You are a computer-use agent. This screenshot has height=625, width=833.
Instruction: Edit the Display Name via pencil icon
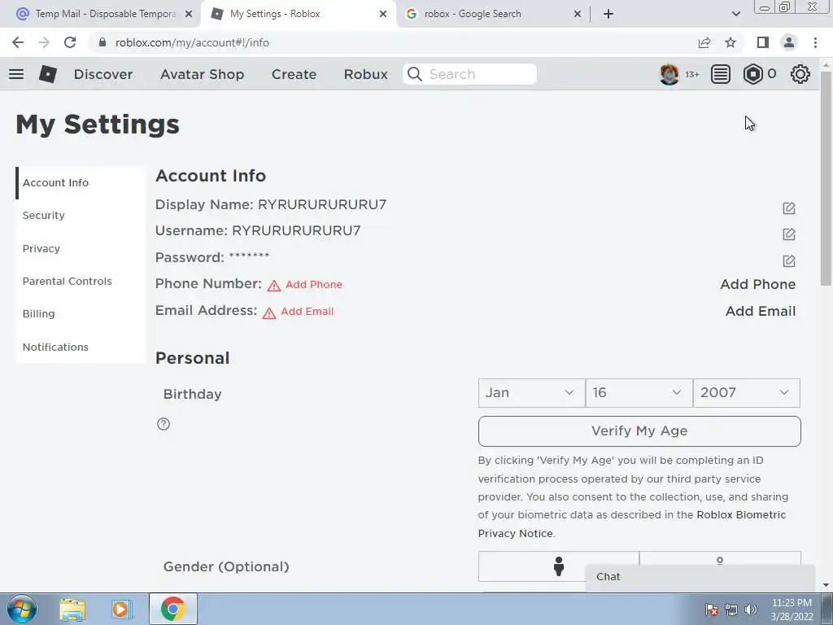tap(789, 208)
